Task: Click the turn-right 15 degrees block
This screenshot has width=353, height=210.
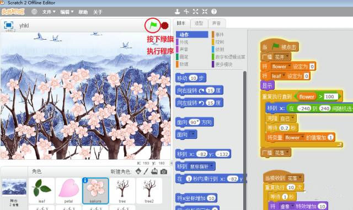Action: click(x=199, y=90)
